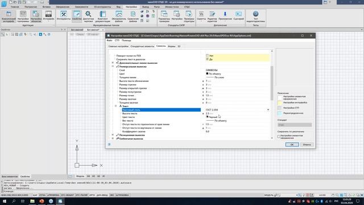
Task: Toggle СЕТКА grid mode in status bar
Action: point(42,195)
